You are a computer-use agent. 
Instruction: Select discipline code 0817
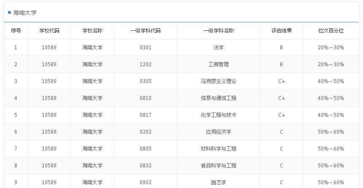click(x=145, y=115)
